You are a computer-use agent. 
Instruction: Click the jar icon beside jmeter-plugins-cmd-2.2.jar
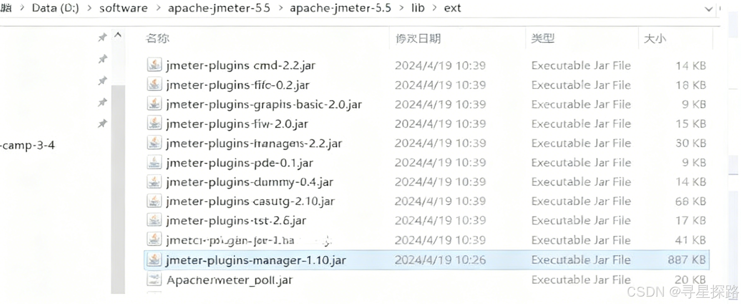[x=154, y=65]
